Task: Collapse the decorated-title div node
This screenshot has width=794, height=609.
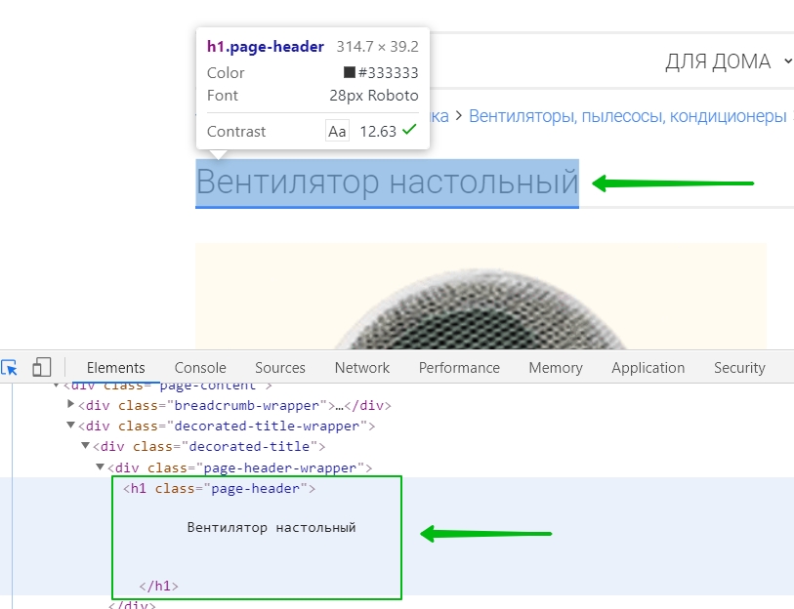Action: (86, 445)
